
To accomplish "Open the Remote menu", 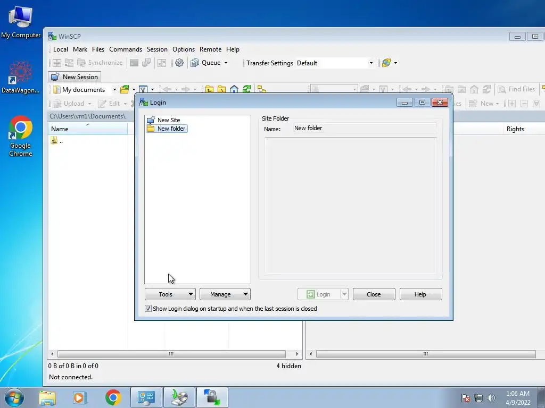I will pyautogui.click(x=210, y=49).
